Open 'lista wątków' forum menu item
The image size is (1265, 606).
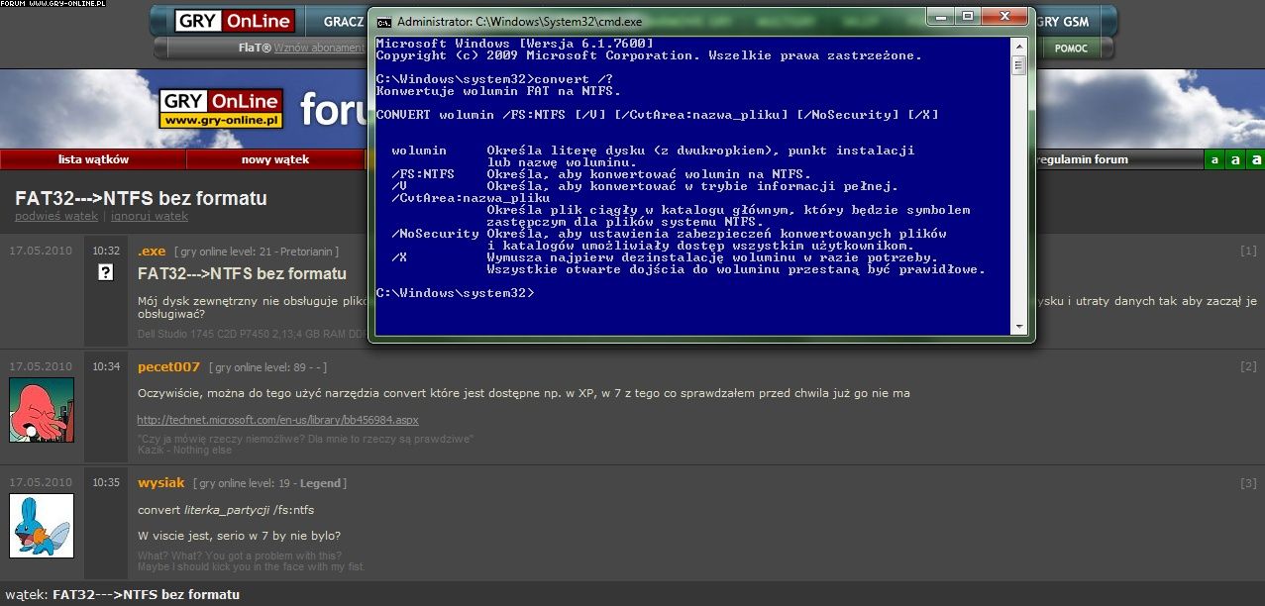coord(93,159)
